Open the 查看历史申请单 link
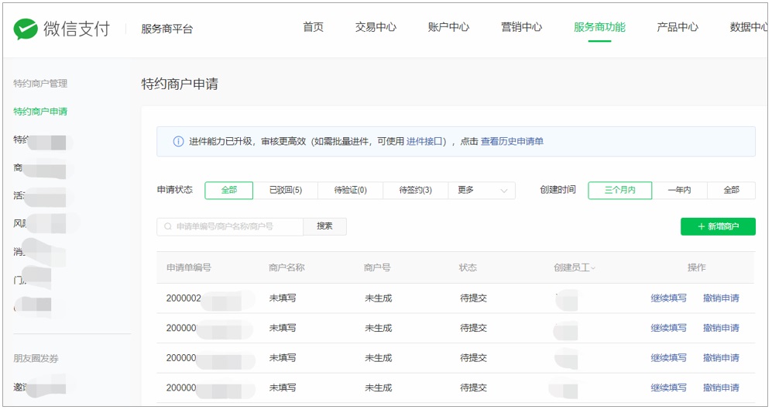This screenshot has height=410, width=772. point(512,142)
